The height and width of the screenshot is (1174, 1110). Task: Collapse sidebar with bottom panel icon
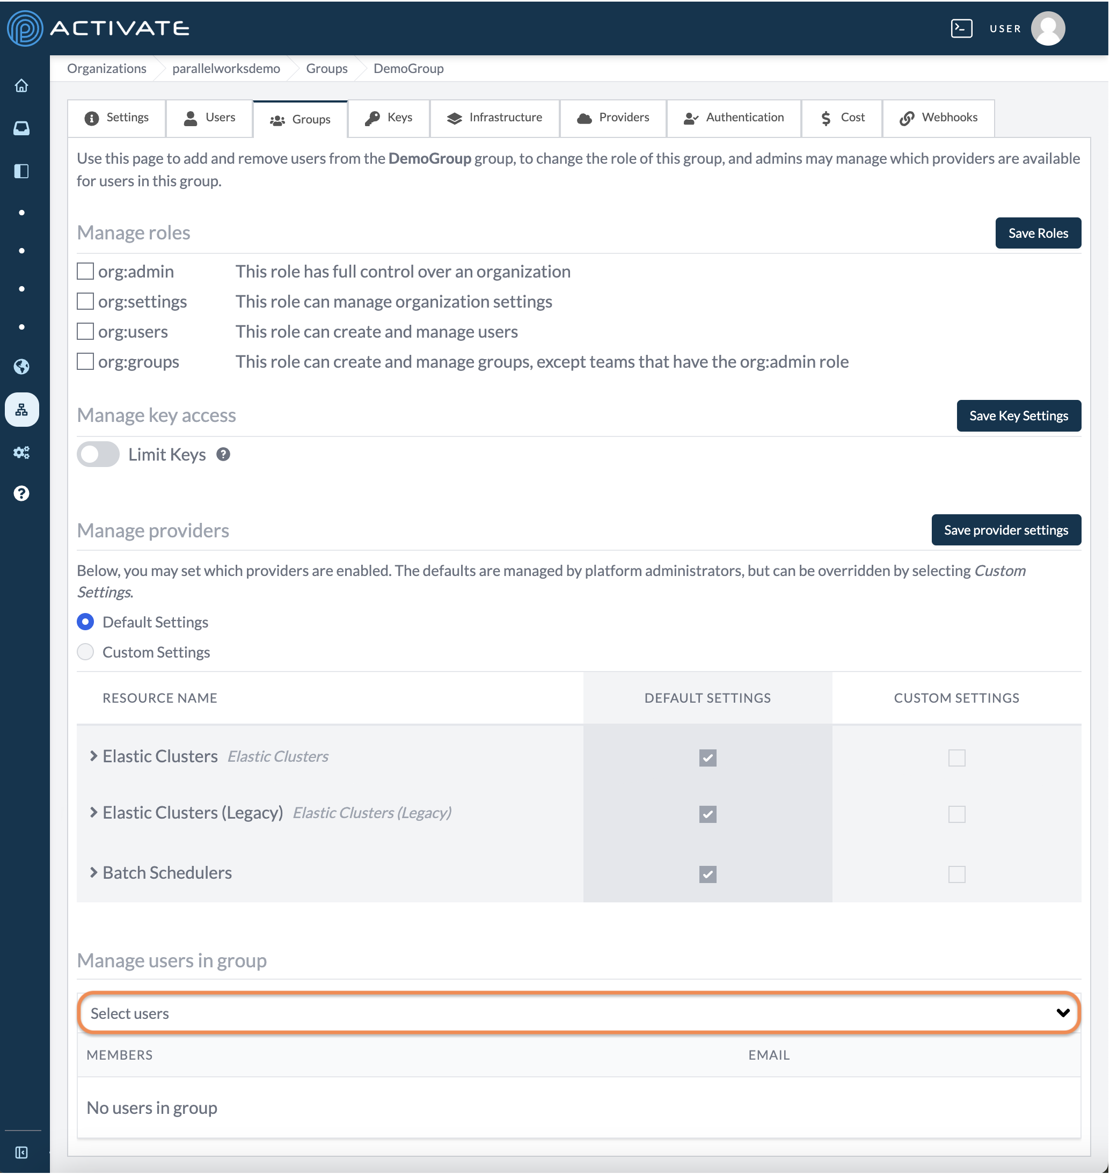21,1152
